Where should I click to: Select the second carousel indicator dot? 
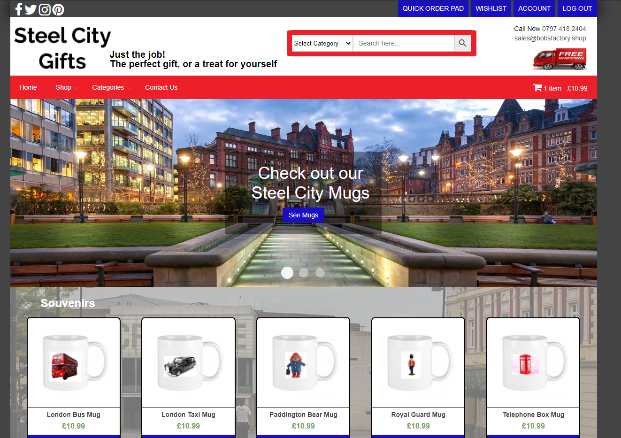[x=303, y=273]
